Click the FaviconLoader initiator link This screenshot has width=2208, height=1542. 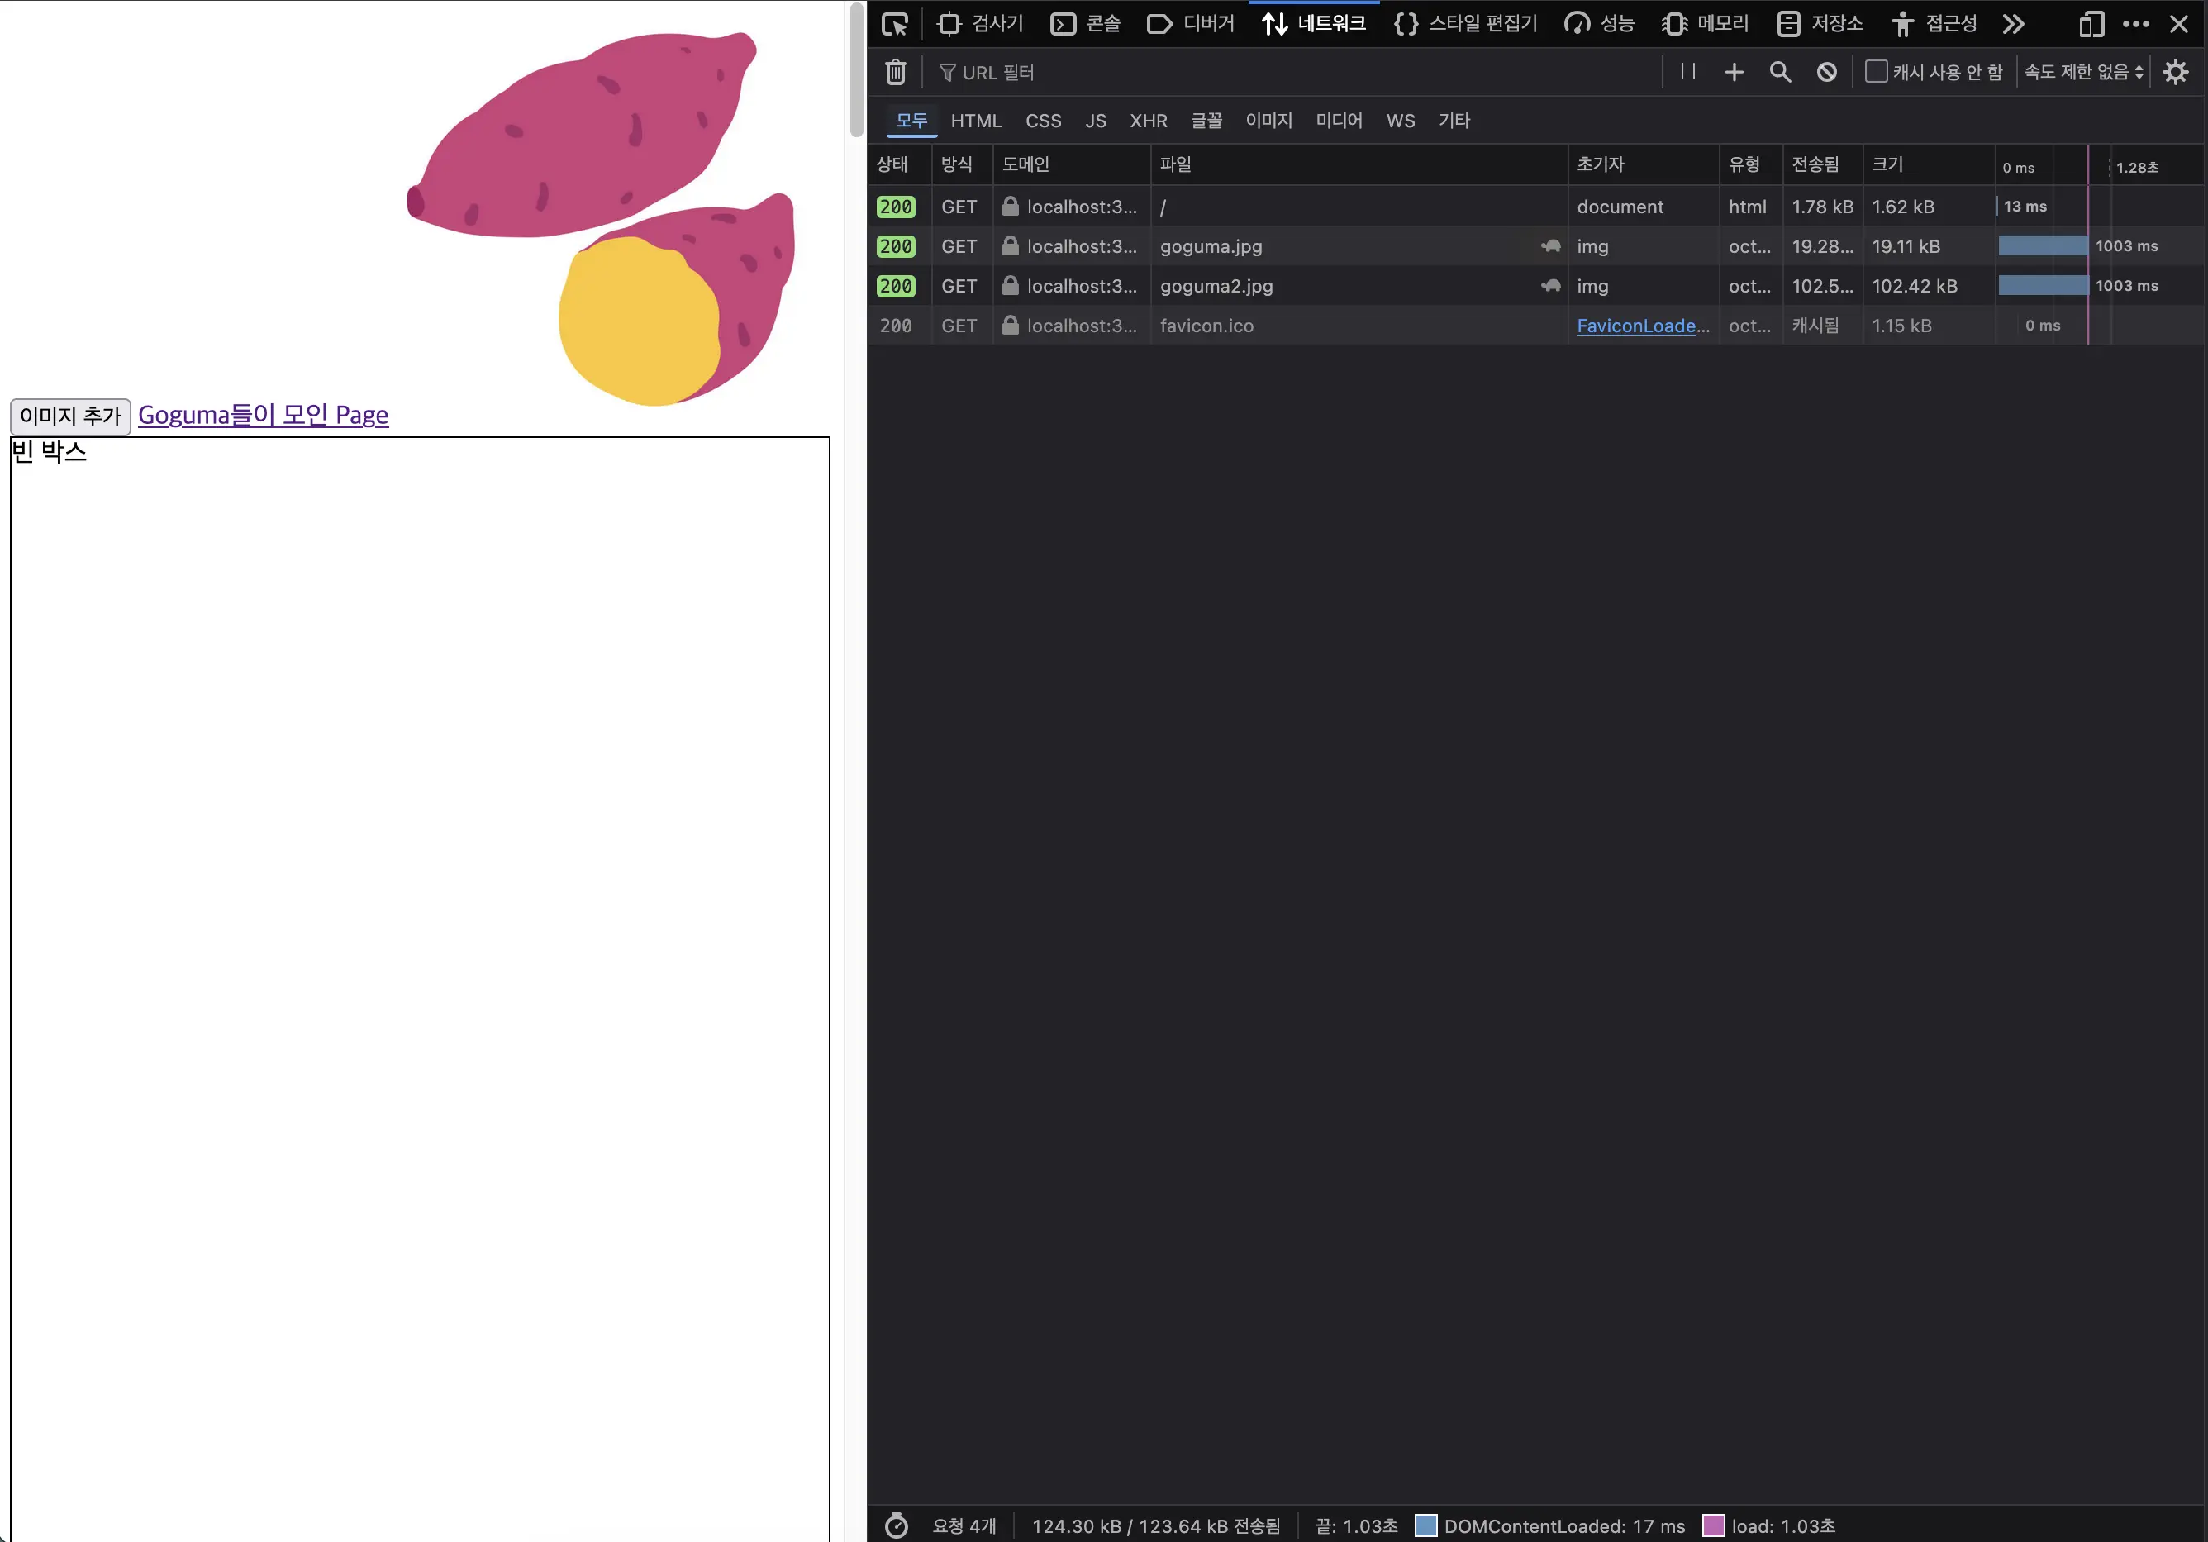click(1643, 326)
